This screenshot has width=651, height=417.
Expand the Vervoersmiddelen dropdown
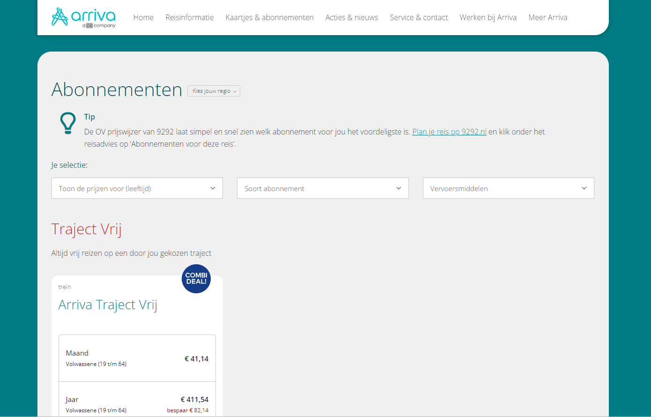[508, 188]
